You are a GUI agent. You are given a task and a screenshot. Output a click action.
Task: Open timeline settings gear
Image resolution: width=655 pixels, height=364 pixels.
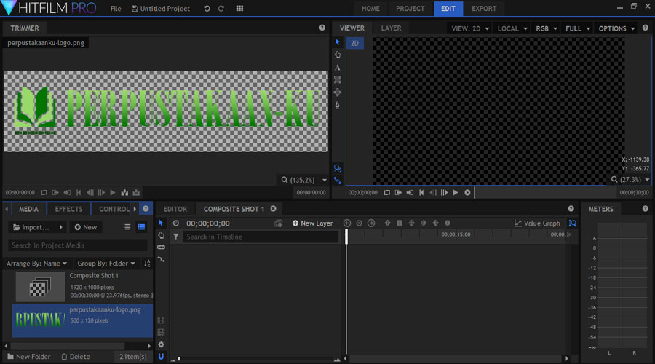click(x=161, y=344)
